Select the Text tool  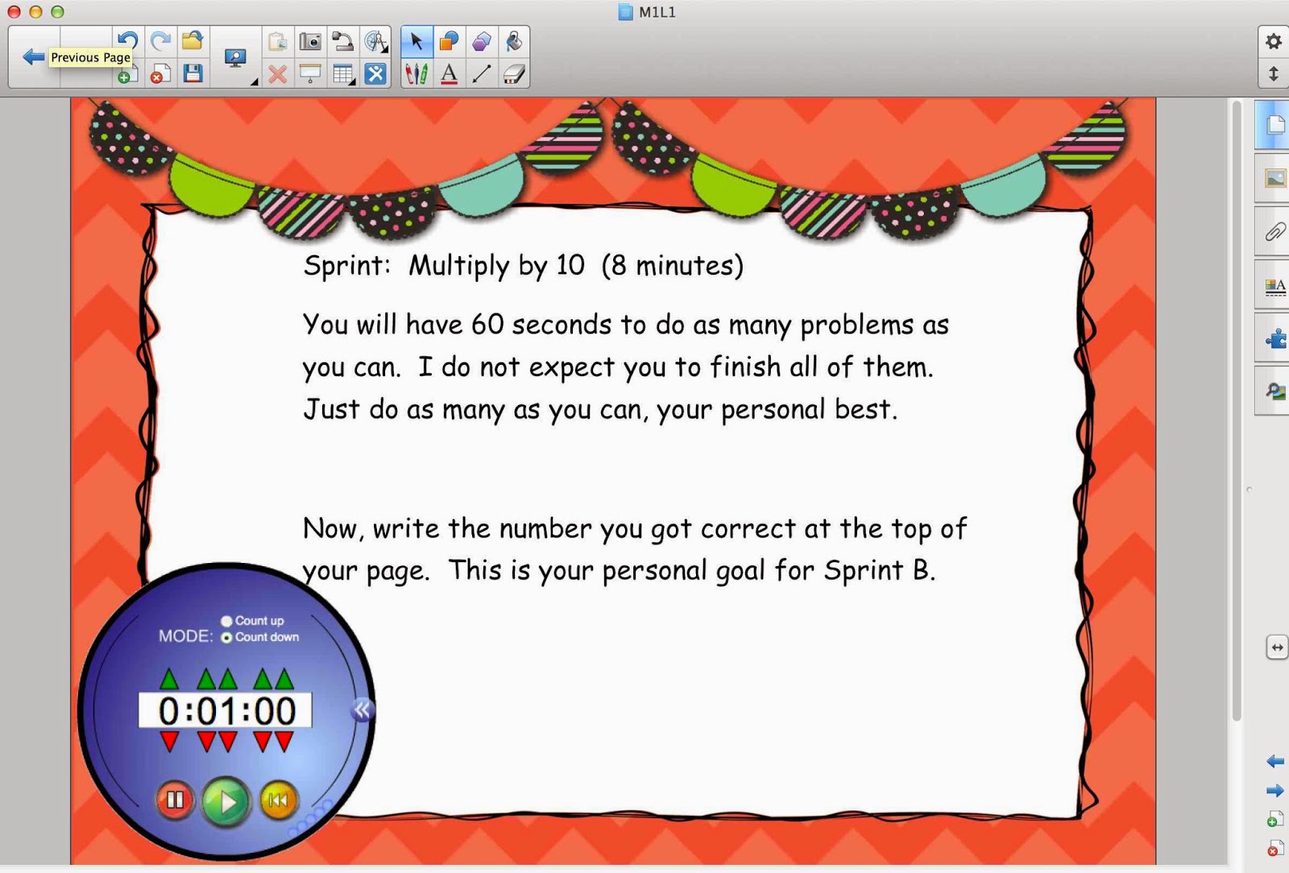[450, 74]
